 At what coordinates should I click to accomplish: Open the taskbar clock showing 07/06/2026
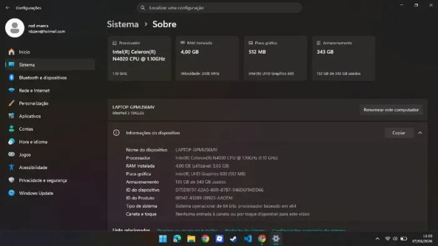422,238
